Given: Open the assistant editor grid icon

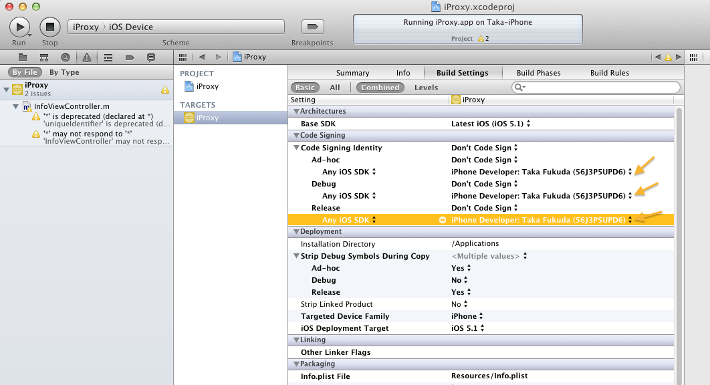Looking at the screenshot, I should pos(693,57).
